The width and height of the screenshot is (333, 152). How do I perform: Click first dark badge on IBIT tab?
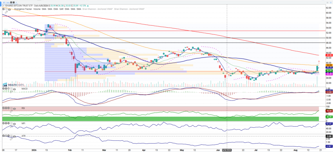tap(11, 2)
